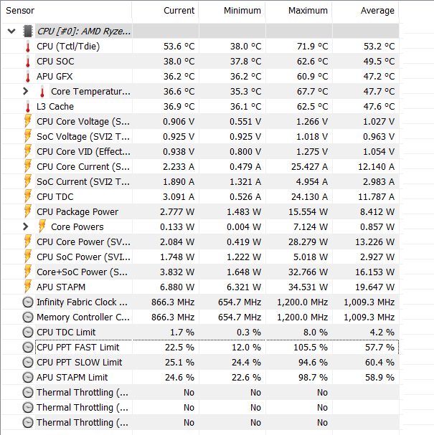Click thermometer icon beside CPU SOC
434x435 pixels.
click(28, 62)
